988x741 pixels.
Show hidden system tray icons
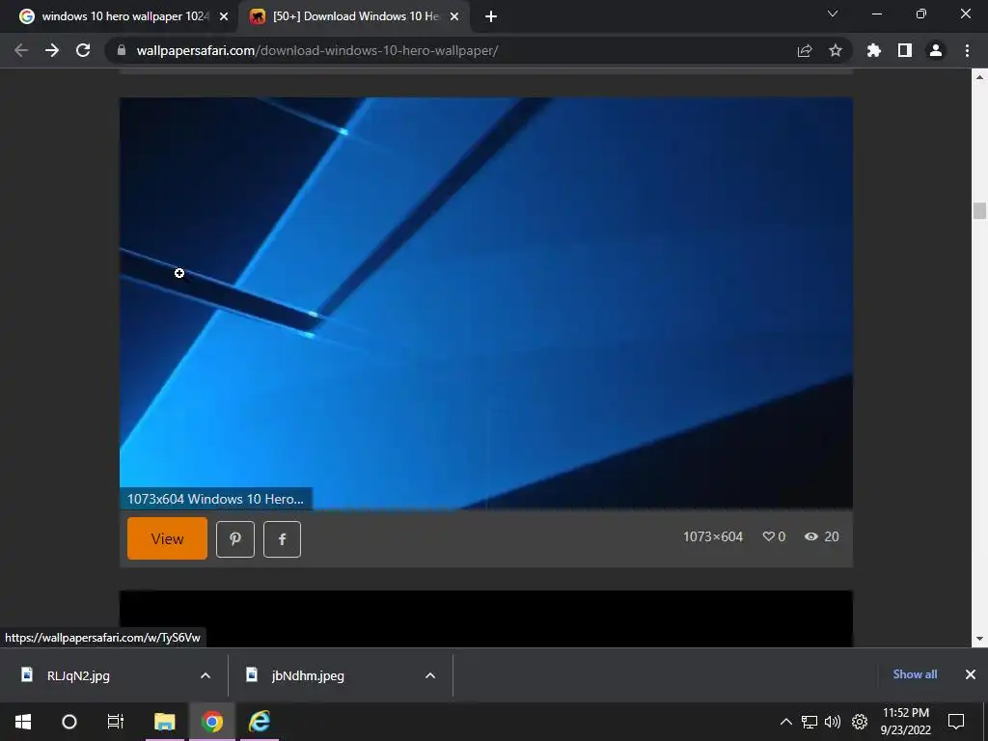pos(785,722)
